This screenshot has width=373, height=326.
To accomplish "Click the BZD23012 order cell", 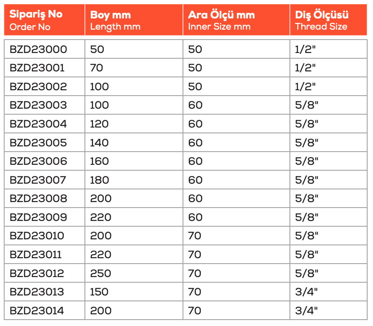I will coord(37,273).
